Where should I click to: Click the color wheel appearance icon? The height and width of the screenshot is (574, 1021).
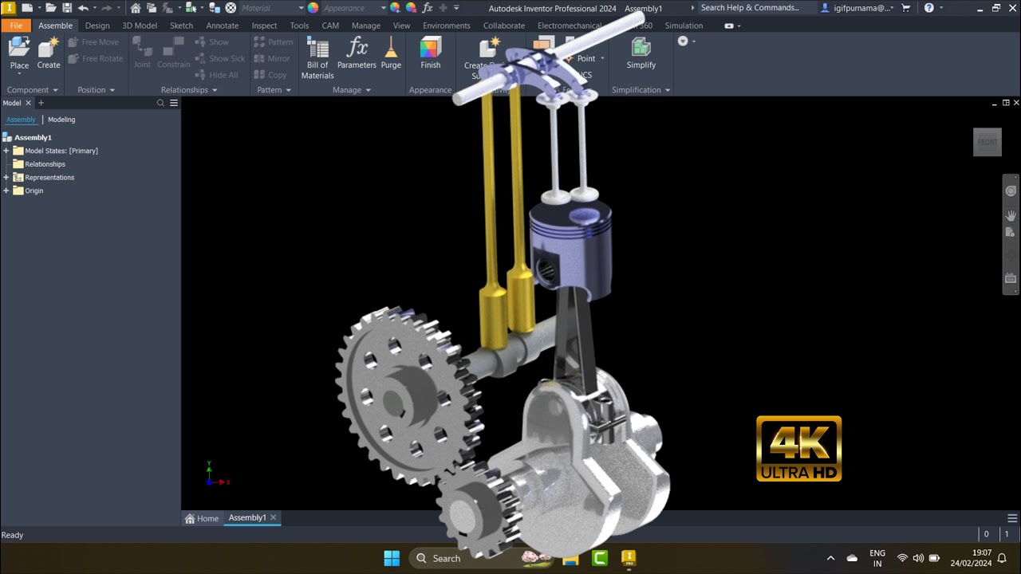(313, 8)
